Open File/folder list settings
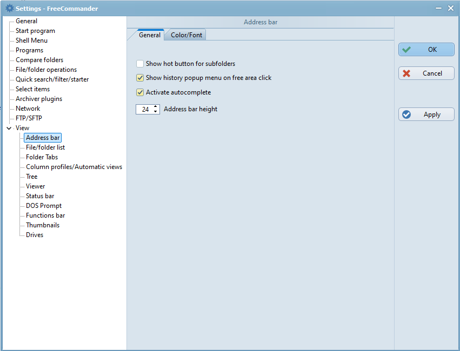The image size is (460, 351). (x=45, y=147)
